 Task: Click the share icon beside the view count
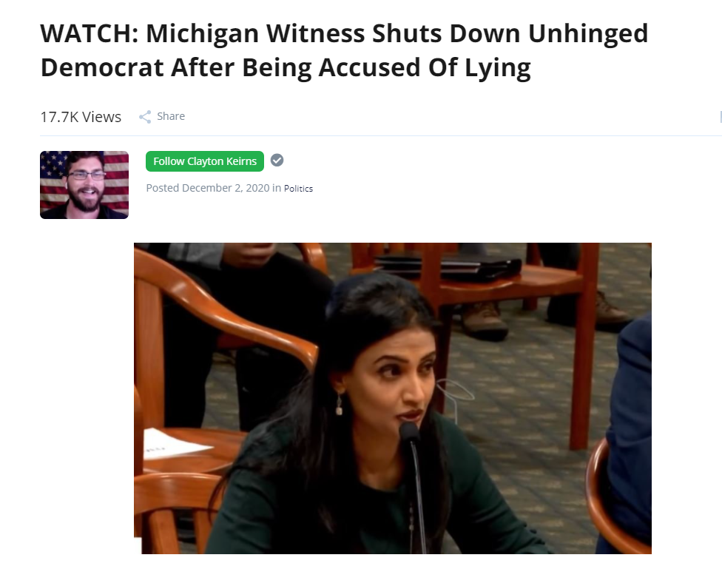coord(145,117)
